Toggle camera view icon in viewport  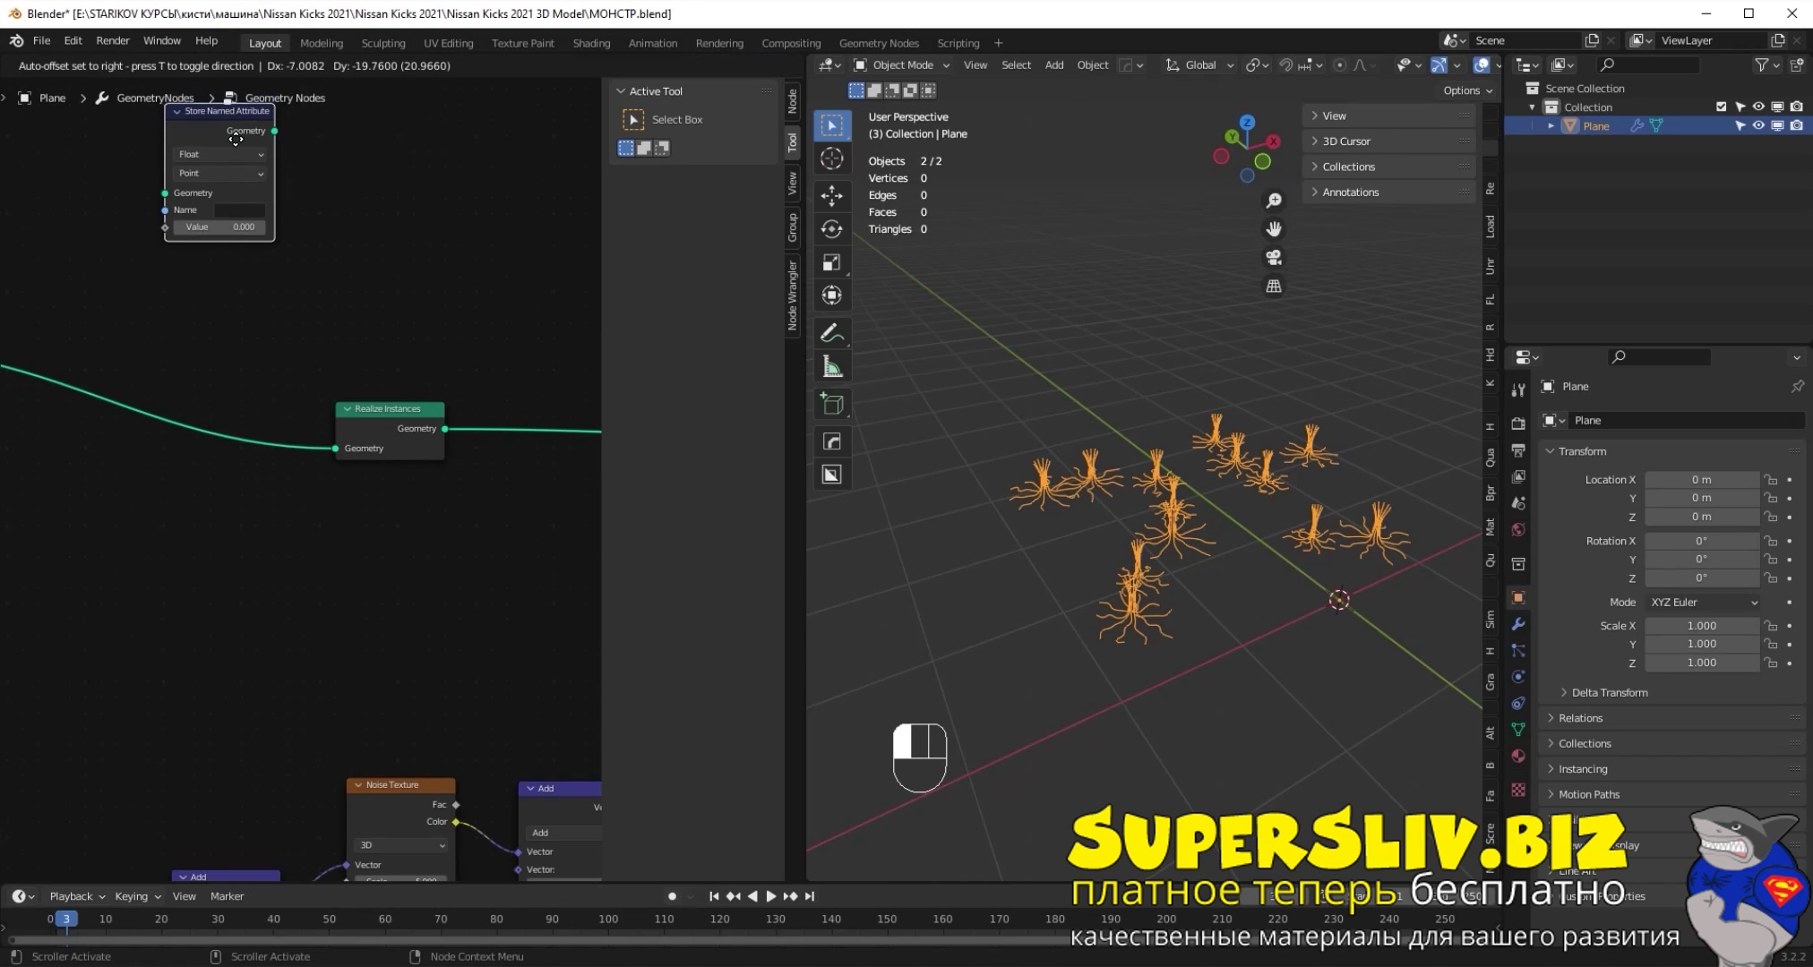1273,258
